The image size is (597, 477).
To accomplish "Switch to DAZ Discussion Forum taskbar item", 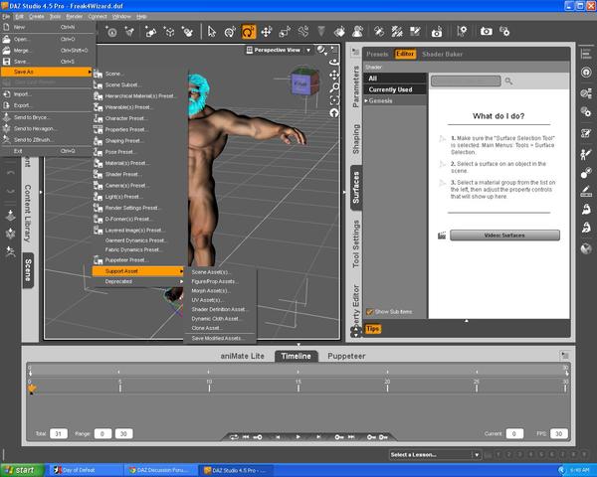I will pos(162,470).
